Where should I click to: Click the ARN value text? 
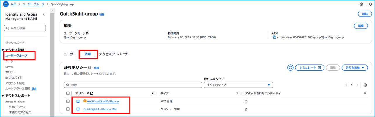(311, 37)
